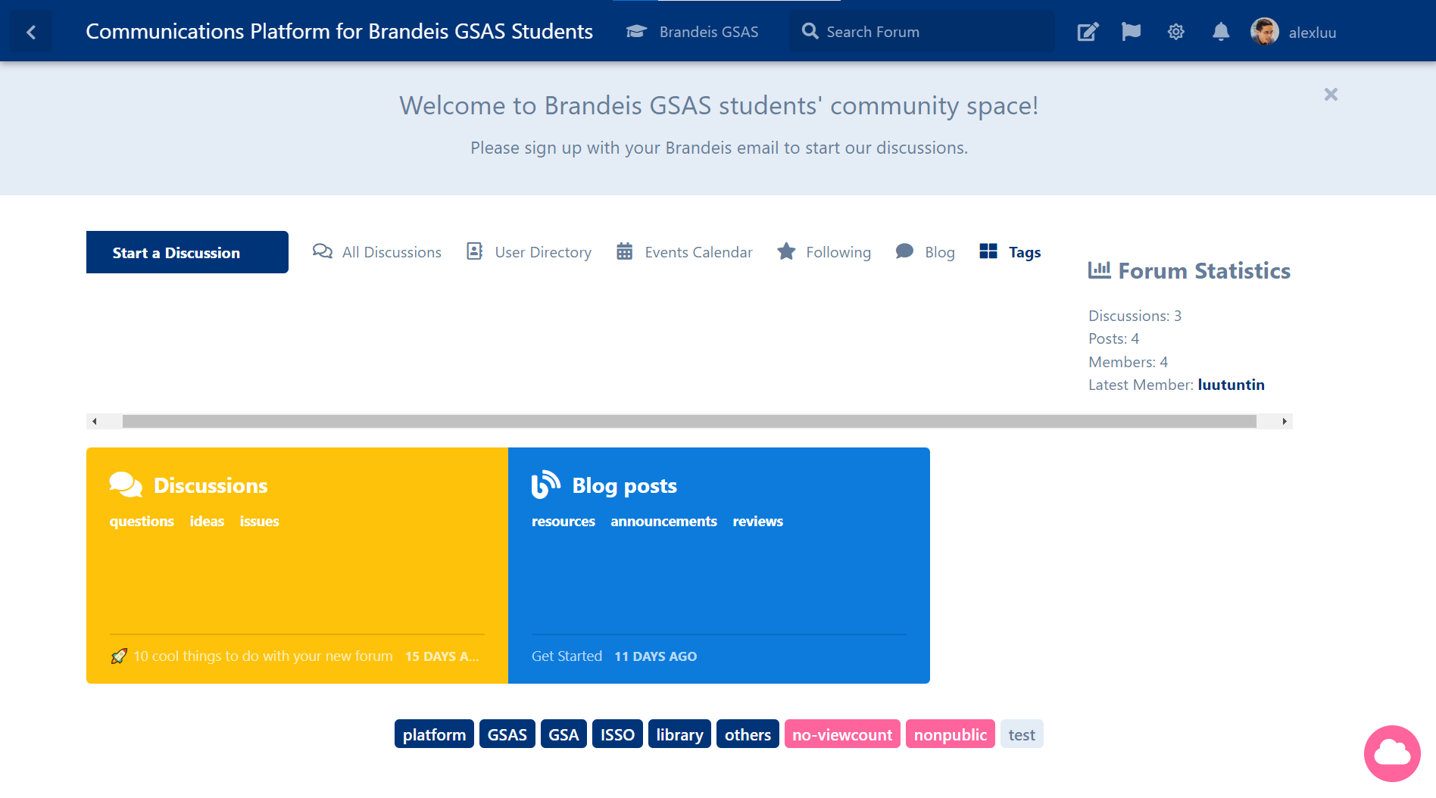1436x798 pixels.
Task: Open latest member luutuntin's profile
Action: click(1231, 385)
